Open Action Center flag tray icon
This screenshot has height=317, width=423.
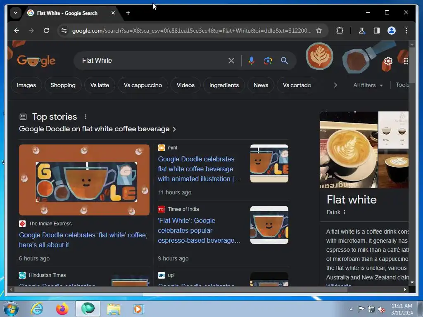[x=361, y=309]
